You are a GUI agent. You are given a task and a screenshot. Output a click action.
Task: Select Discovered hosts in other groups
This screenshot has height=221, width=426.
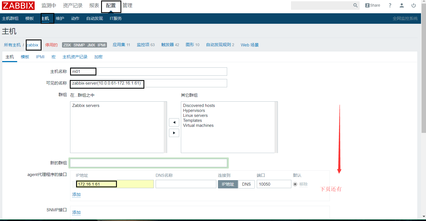point(199,106)
